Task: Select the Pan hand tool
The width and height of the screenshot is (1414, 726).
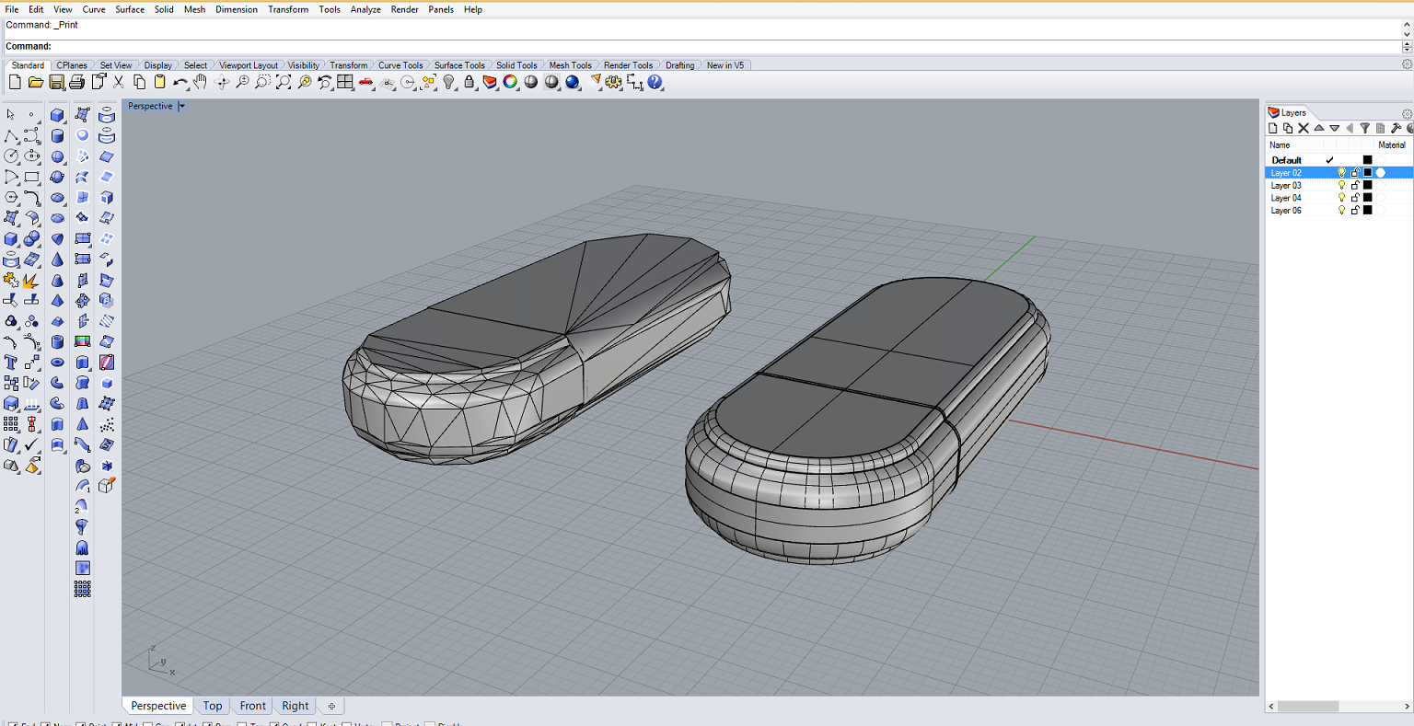Action: point(200,83)
